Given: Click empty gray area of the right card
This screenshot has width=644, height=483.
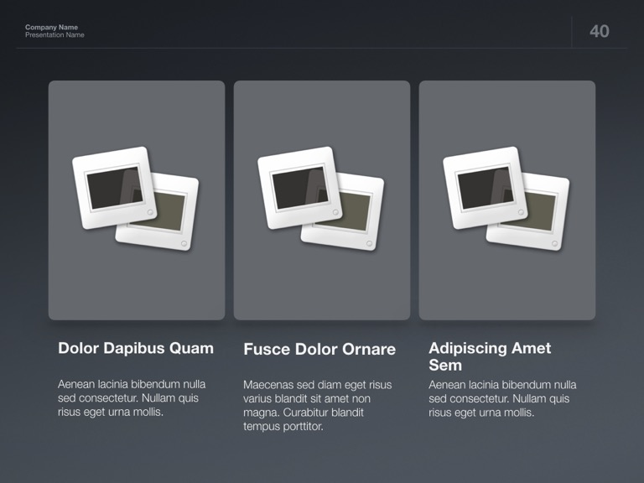Looking at the screenshot, I should 506,283.
